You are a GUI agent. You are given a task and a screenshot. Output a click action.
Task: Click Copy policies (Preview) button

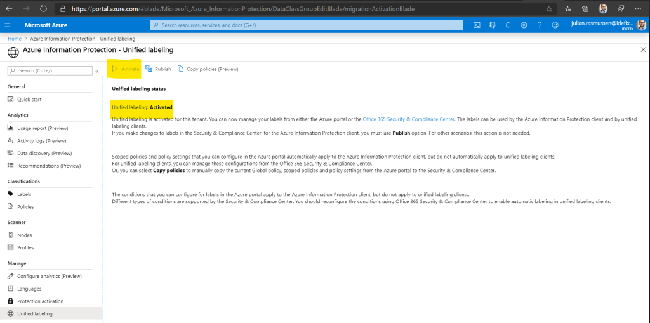click(x=208, y=69)
